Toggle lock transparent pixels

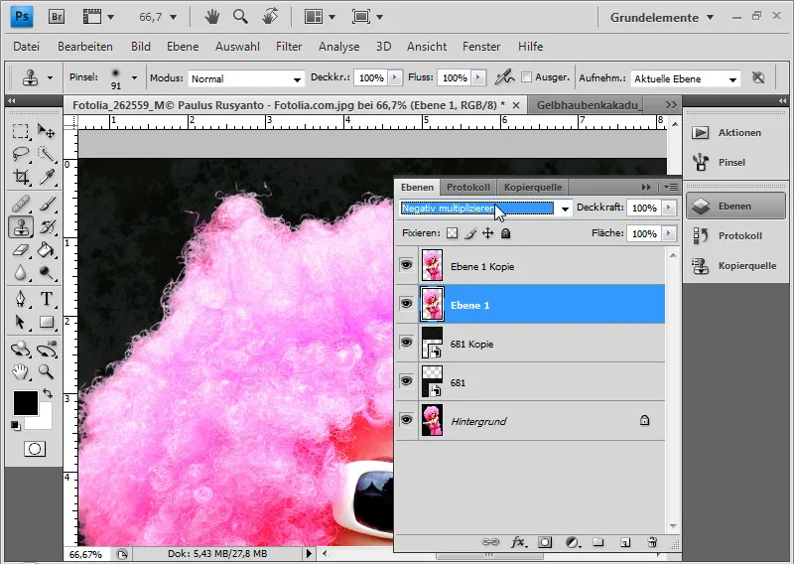(x=453, y=233)
